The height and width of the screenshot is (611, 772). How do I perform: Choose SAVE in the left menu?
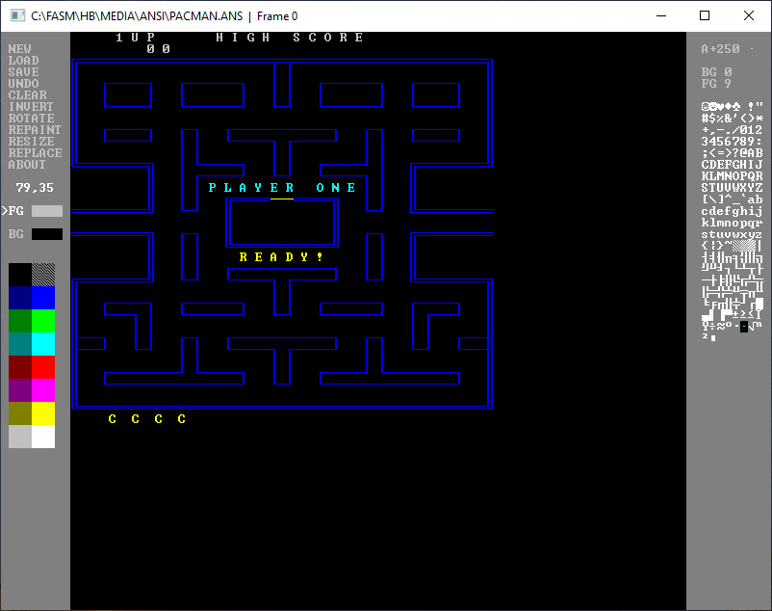pyautogui.click(x=24, y=72)
